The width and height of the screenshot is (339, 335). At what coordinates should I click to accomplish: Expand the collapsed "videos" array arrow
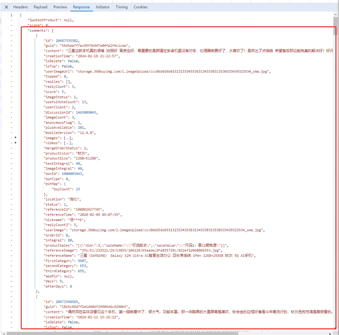[16, 143]
